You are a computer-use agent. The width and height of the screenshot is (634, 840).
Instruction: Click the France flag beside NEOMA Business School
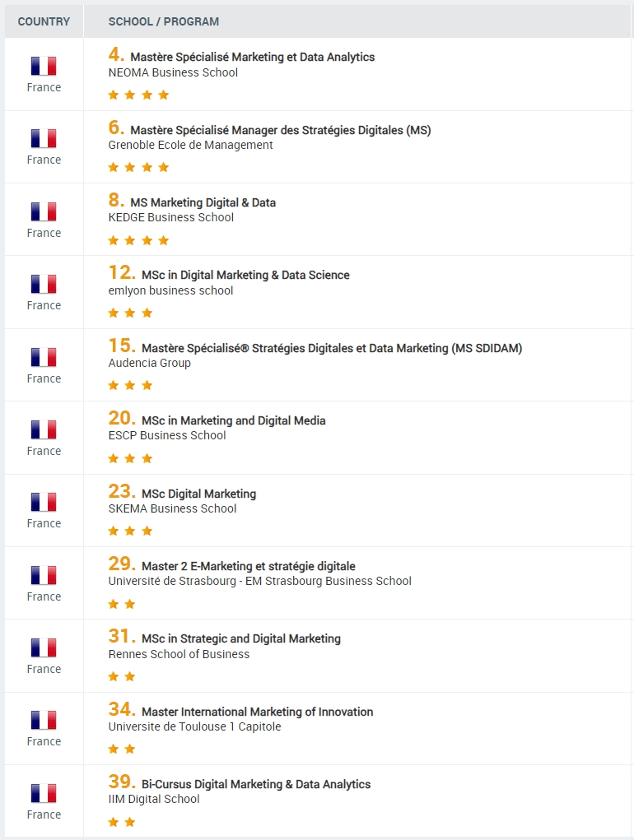pyautogui.click(x=44, y=66)
